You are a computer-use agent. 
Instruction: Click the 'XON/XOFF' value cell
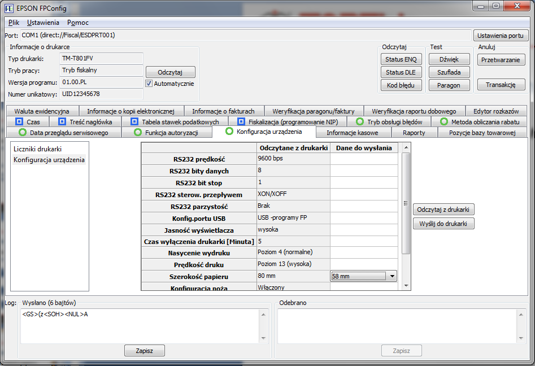coord(293,194)
